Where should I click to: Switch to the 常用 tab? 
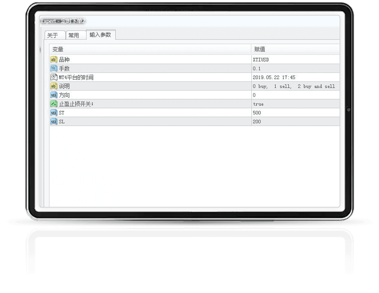click(76, 36)
